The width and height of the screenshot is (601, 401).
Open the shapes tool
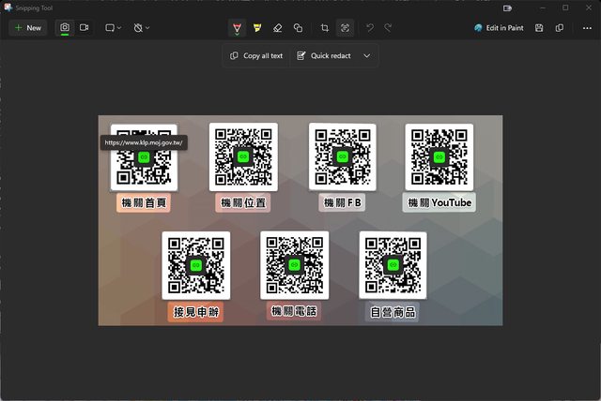(298, 28)
